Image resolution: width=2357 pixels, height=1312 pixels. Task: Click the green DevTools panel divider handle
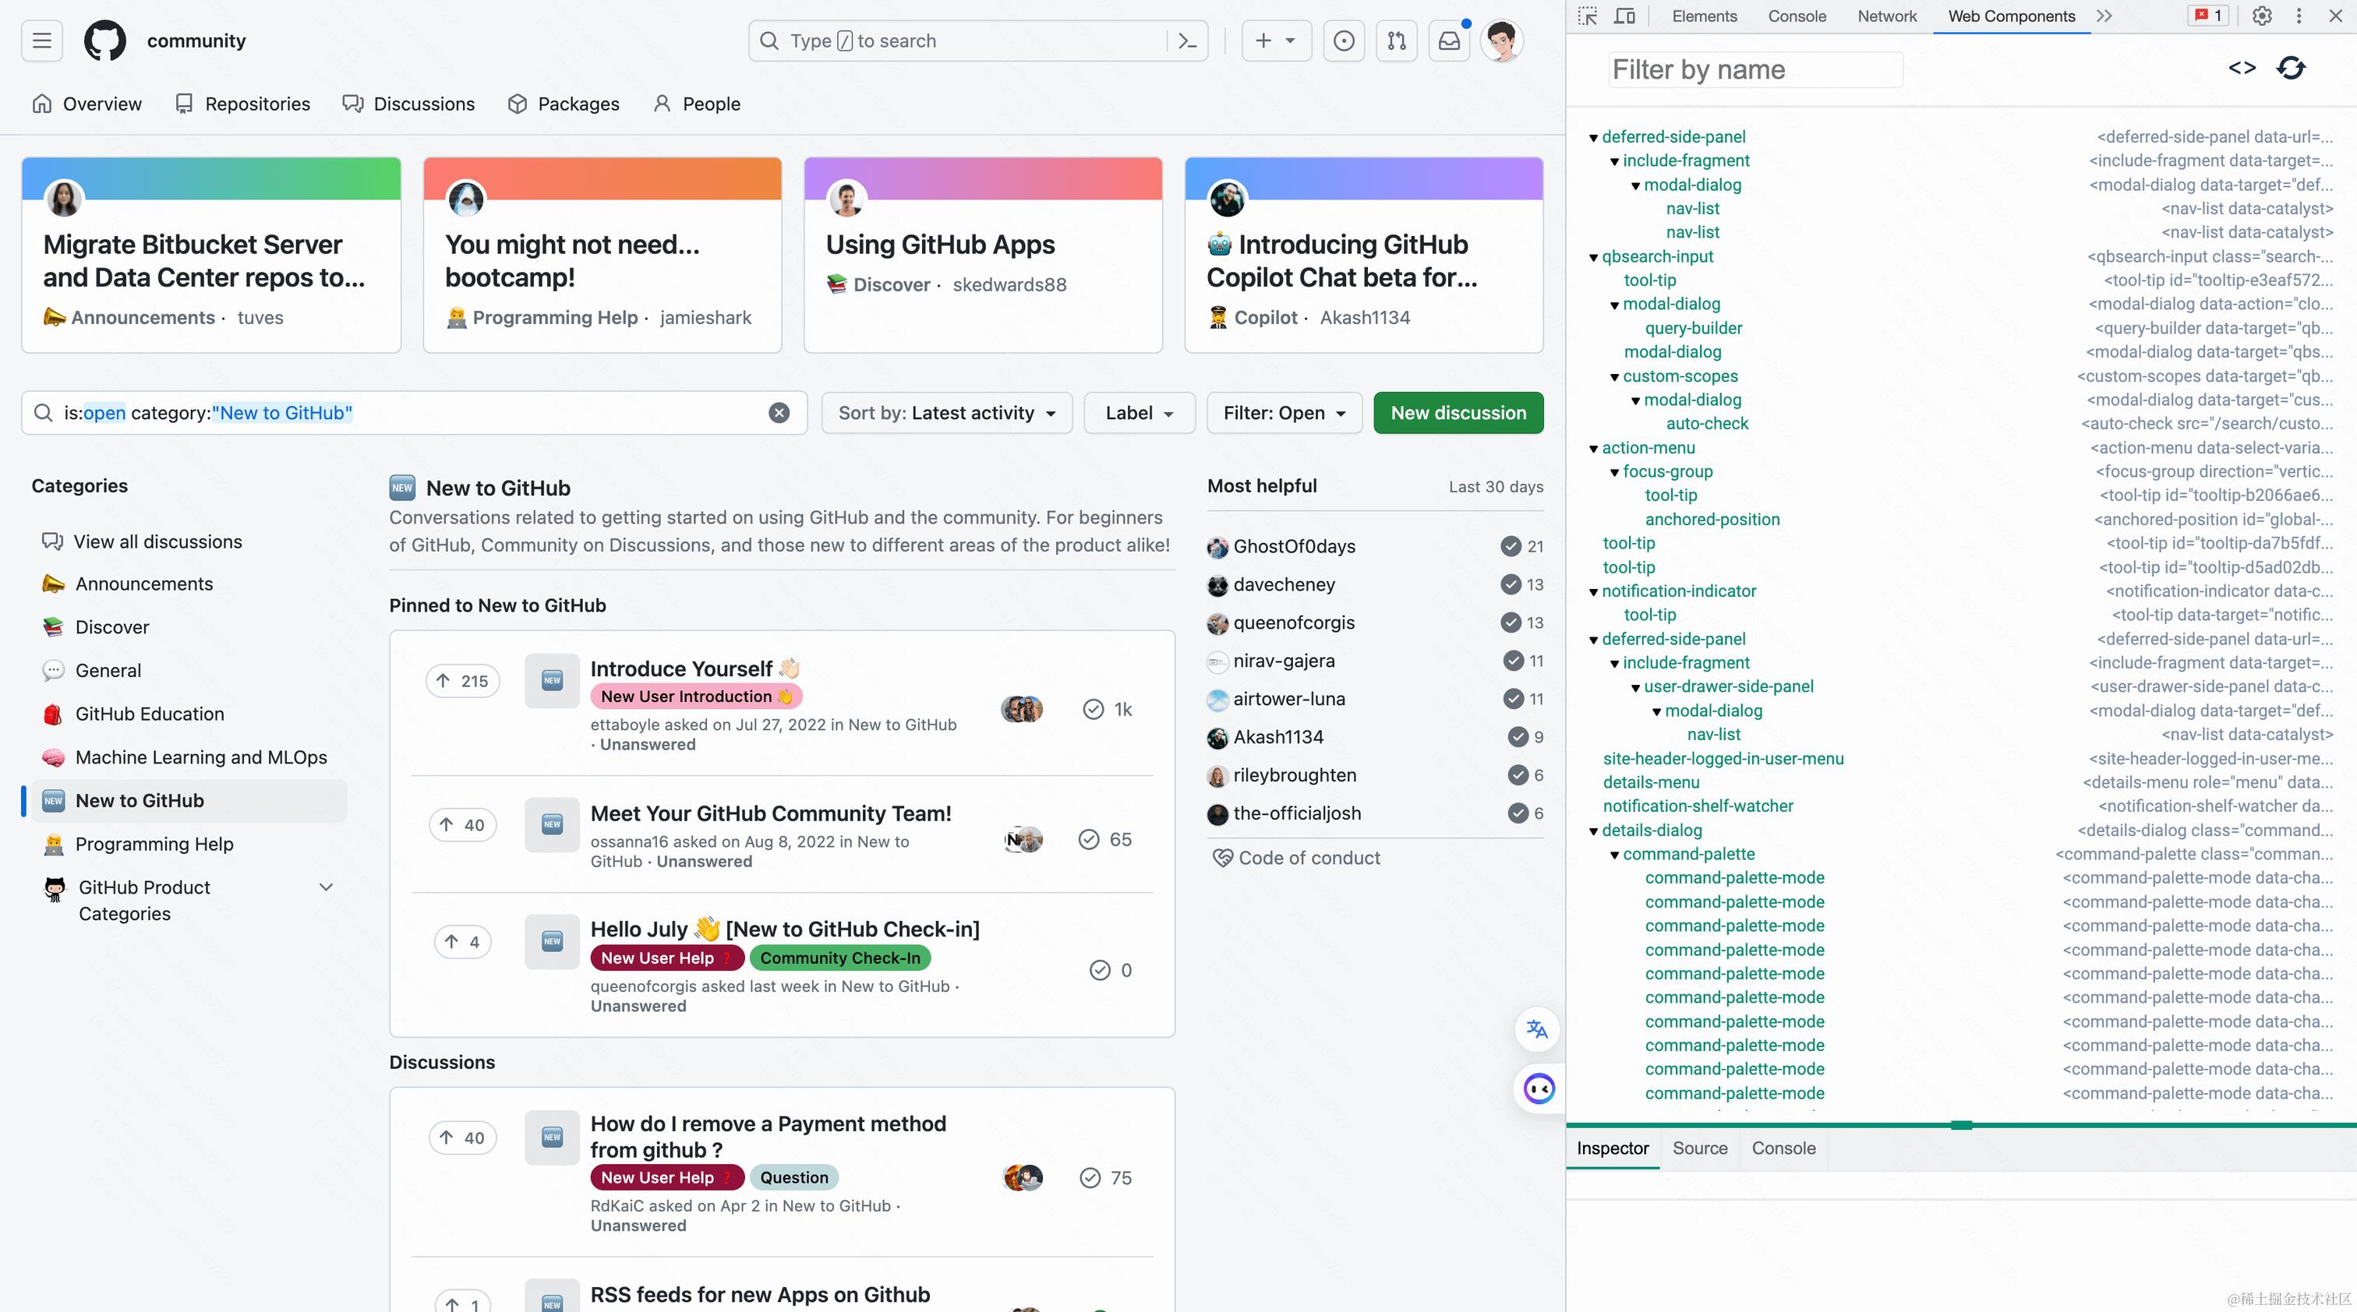[1961, 1124]
